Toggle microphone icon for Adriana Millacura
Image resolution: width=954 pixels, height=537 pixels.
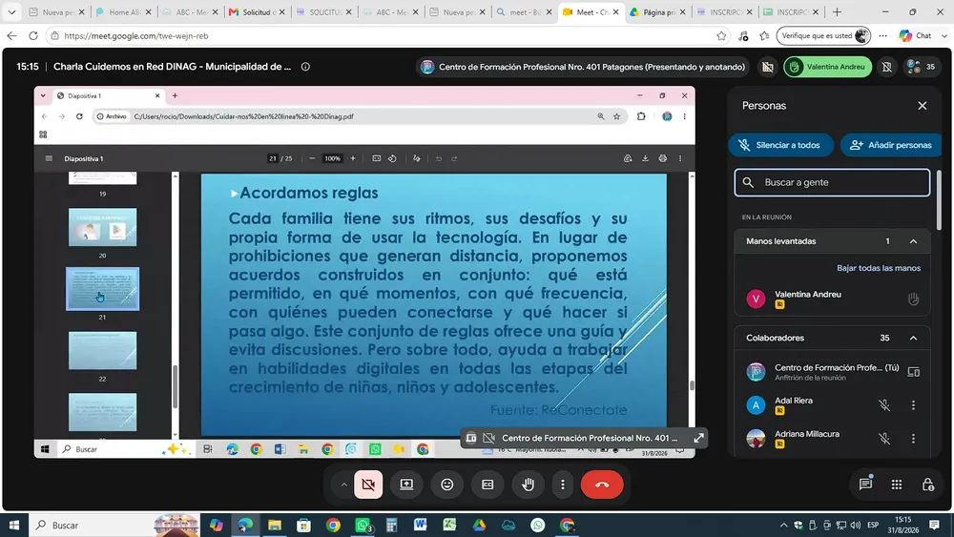tap(884, 439)
